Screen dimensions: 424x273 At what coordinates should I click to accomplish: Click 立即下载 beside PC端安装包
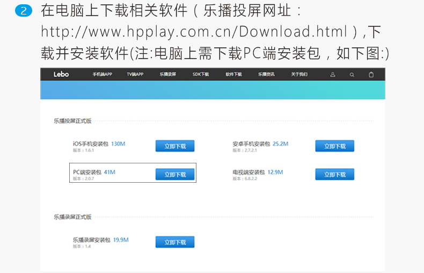[x=175, y=175]
